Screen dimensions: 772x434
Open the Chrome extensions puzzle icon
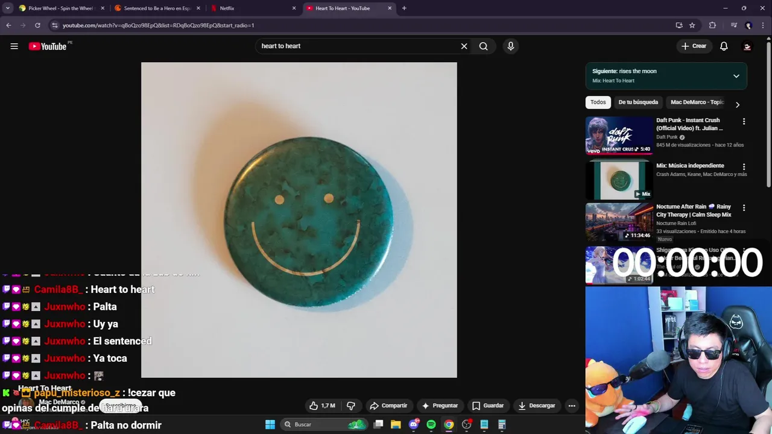click(x=712, y=25)
